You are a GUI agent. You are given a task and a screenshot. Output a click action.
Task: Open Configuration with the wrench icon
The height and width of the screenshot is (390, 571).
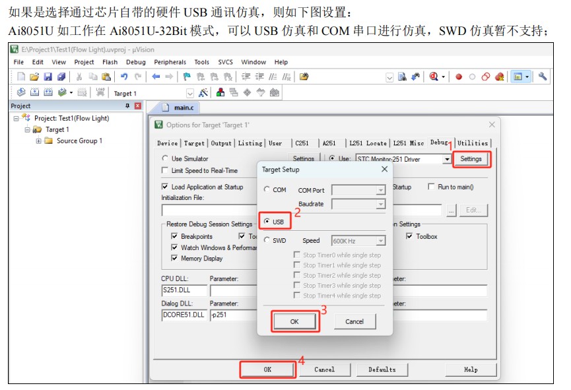tap(543, 77)
